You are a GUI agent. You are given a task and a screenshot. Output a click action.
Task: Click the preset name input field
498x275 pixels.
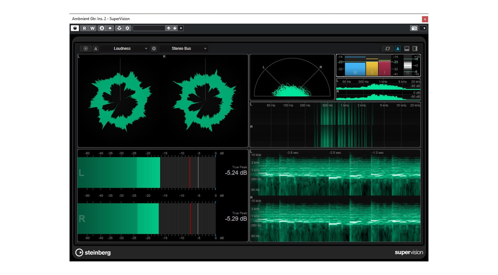pyautogui.click(x=149, y=28)
